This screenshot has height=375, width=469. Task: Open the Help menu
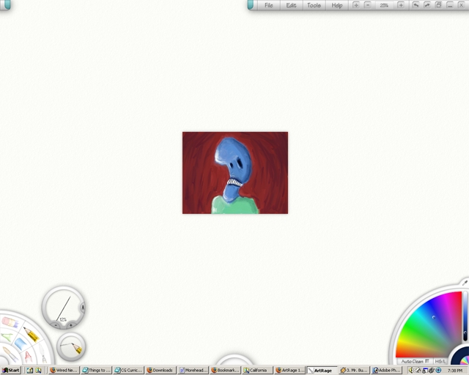tap(337, 5)
